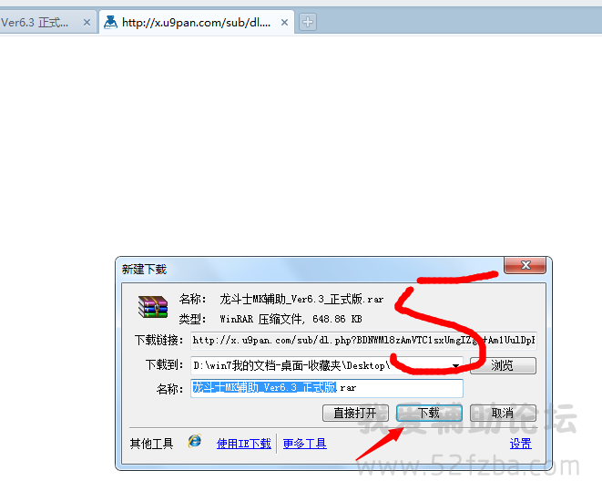This screenshot has height=501, width=602.
Task: Close the x.u9pan.com tab
Action: click(x=284, y=23)
